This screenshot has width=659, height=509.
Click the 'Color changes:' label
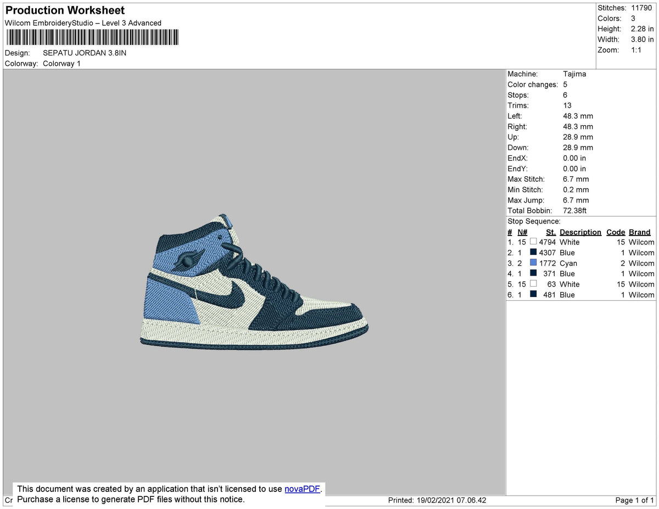[x=533, y=85]
